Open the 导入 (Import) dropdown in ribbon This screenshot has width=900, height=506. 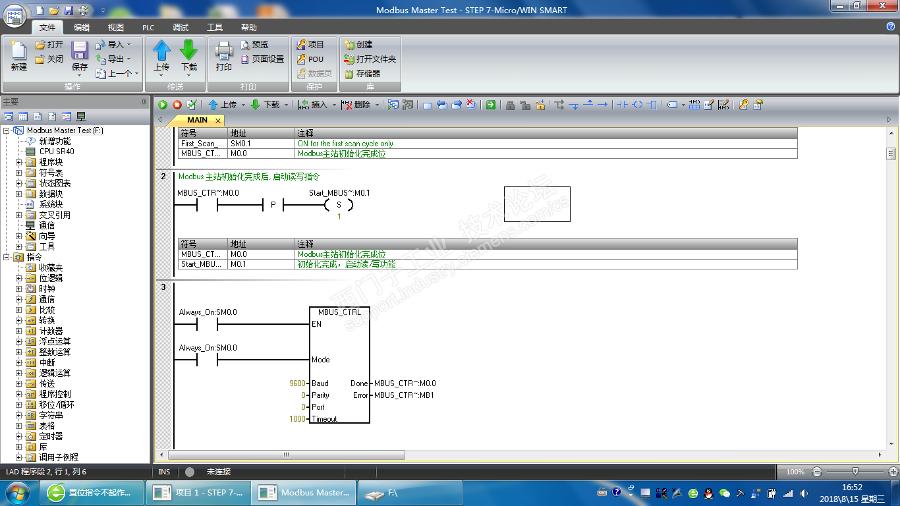coord(128,45)
